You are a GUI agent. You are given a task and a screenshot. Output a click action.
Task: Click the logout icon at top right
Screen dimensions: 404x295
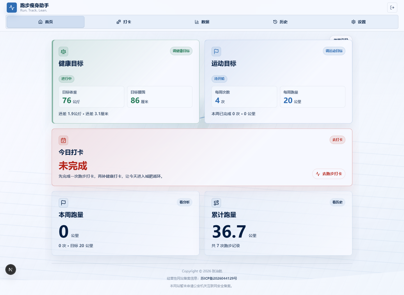[392, 8]
